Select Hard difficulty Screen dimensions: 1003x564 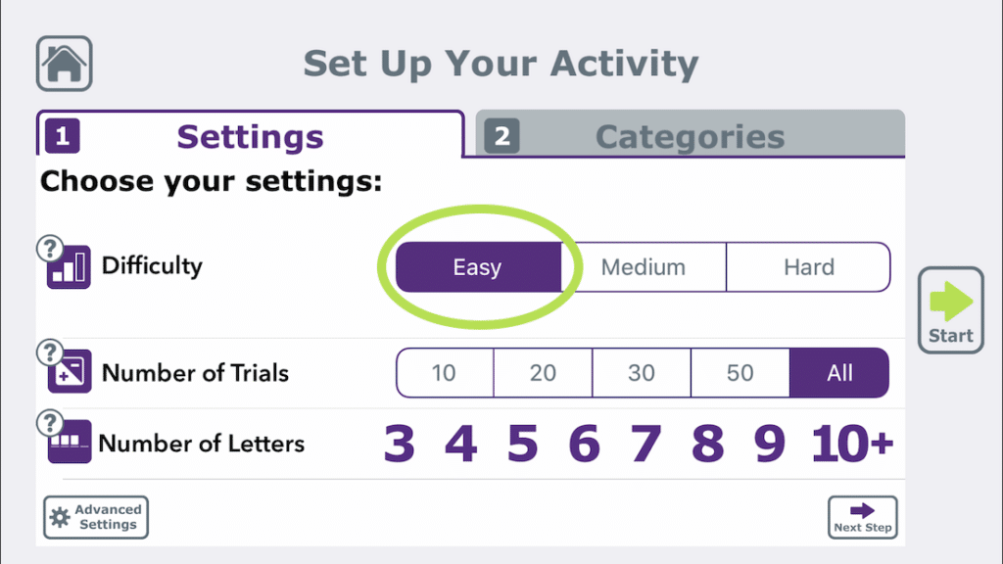click(808, 266)
